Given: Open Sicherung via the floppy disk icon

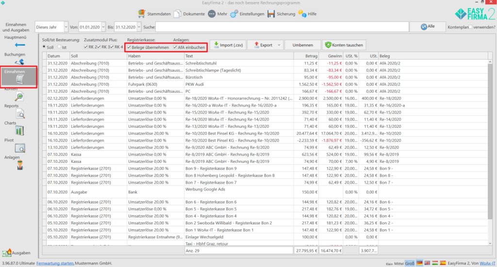Looking at the screenshot, I should click(x=271, y=14).
